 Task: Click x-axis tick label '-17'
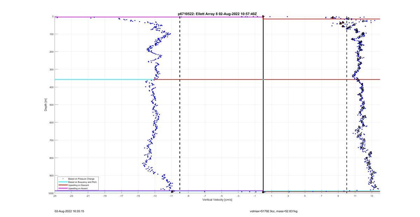tap(121, 196)
